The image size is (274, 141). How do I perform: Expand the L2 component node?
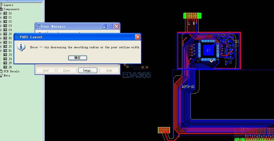1,13
